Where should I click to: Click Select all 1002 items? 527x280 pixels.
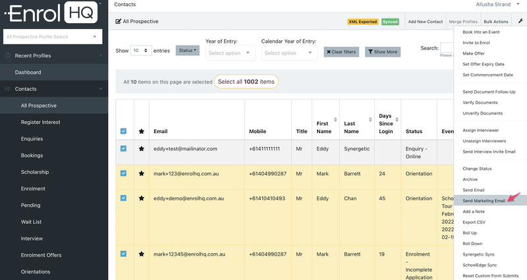(246, 82)
